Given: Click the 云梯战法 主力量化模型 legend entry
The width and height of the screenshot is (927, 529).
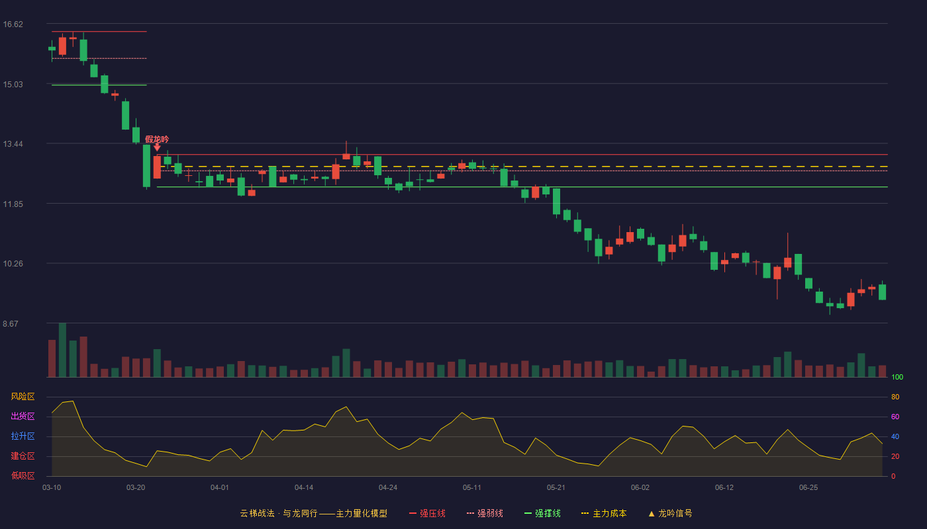Looking at the screenshot, I should pos(313,513).
